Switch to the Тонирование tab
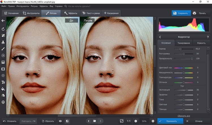212x125 pixels. pyautogui.click(x=183, y=43)
